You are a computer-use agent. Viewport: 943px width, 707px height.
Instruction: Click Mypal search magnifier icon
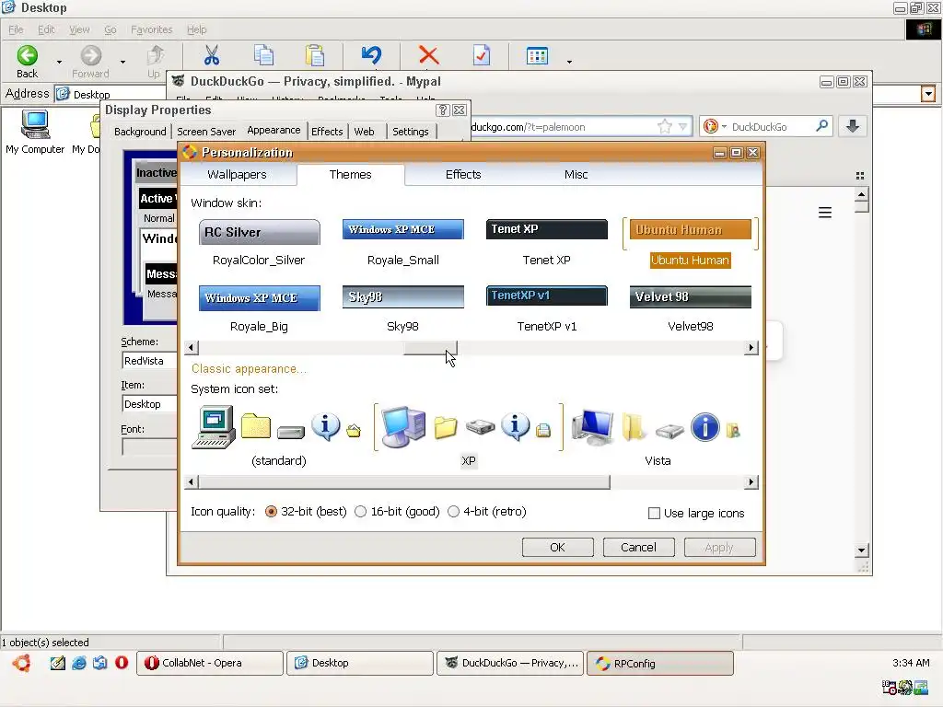[821, 126]
